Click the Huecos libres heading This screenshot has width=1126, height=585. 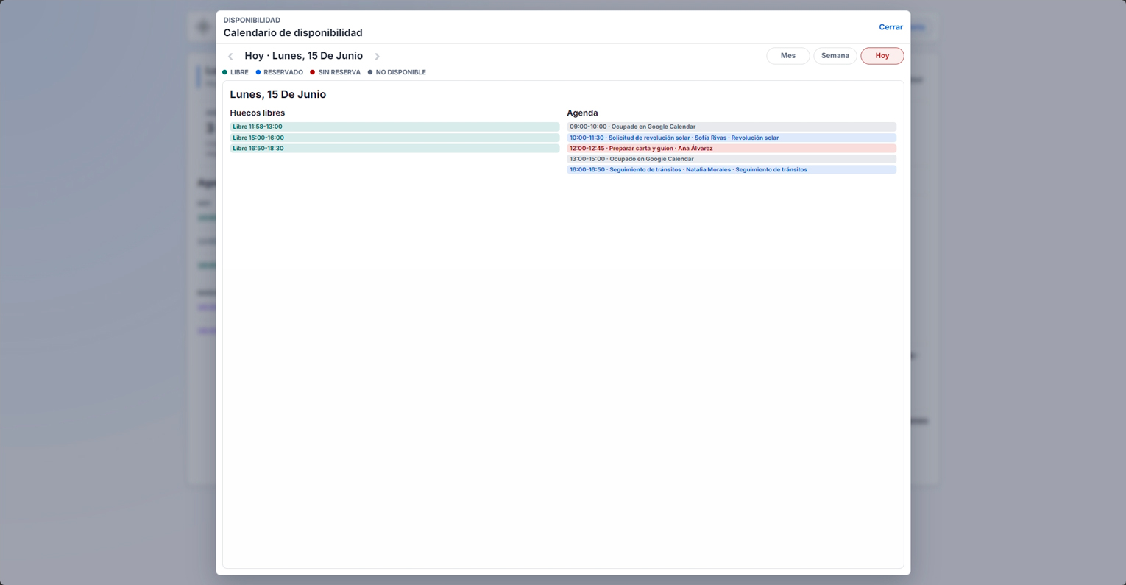pyautogui.click(x=257, y=113)
